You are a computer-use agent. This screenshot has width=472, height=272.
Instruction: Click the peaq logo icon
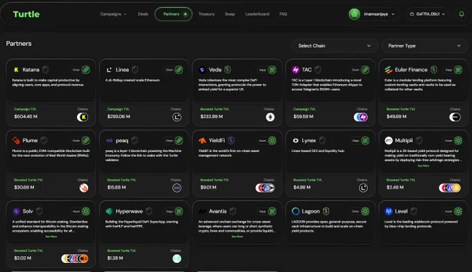click(109, 141)
